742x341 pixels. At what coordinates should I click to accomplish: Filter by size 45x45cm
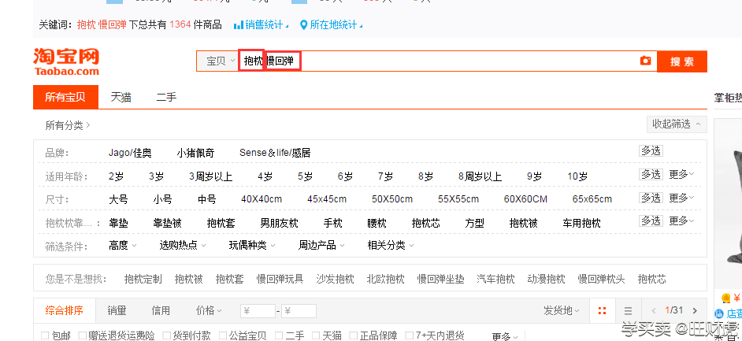coord(327,199)
